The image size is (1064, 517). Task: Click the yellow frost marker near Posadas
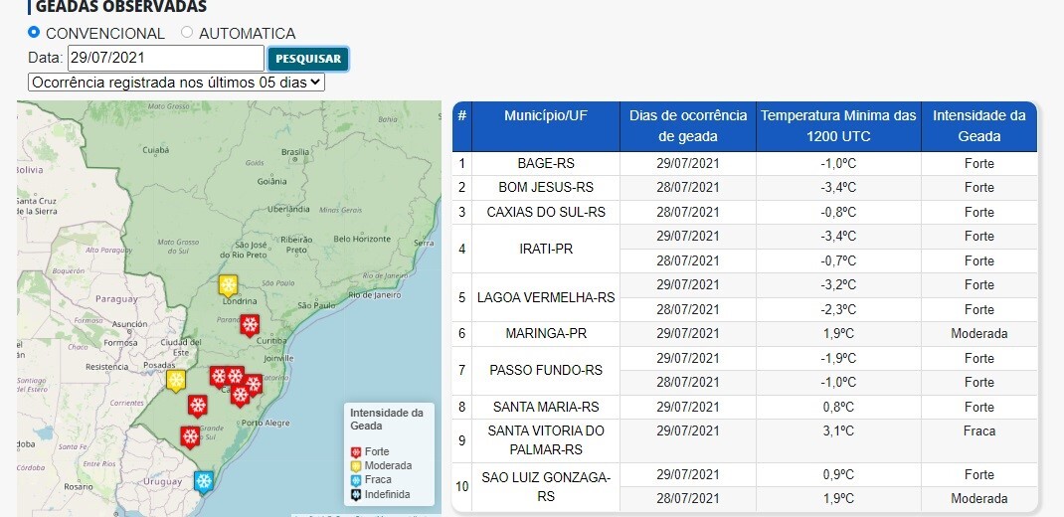[176, 381]
